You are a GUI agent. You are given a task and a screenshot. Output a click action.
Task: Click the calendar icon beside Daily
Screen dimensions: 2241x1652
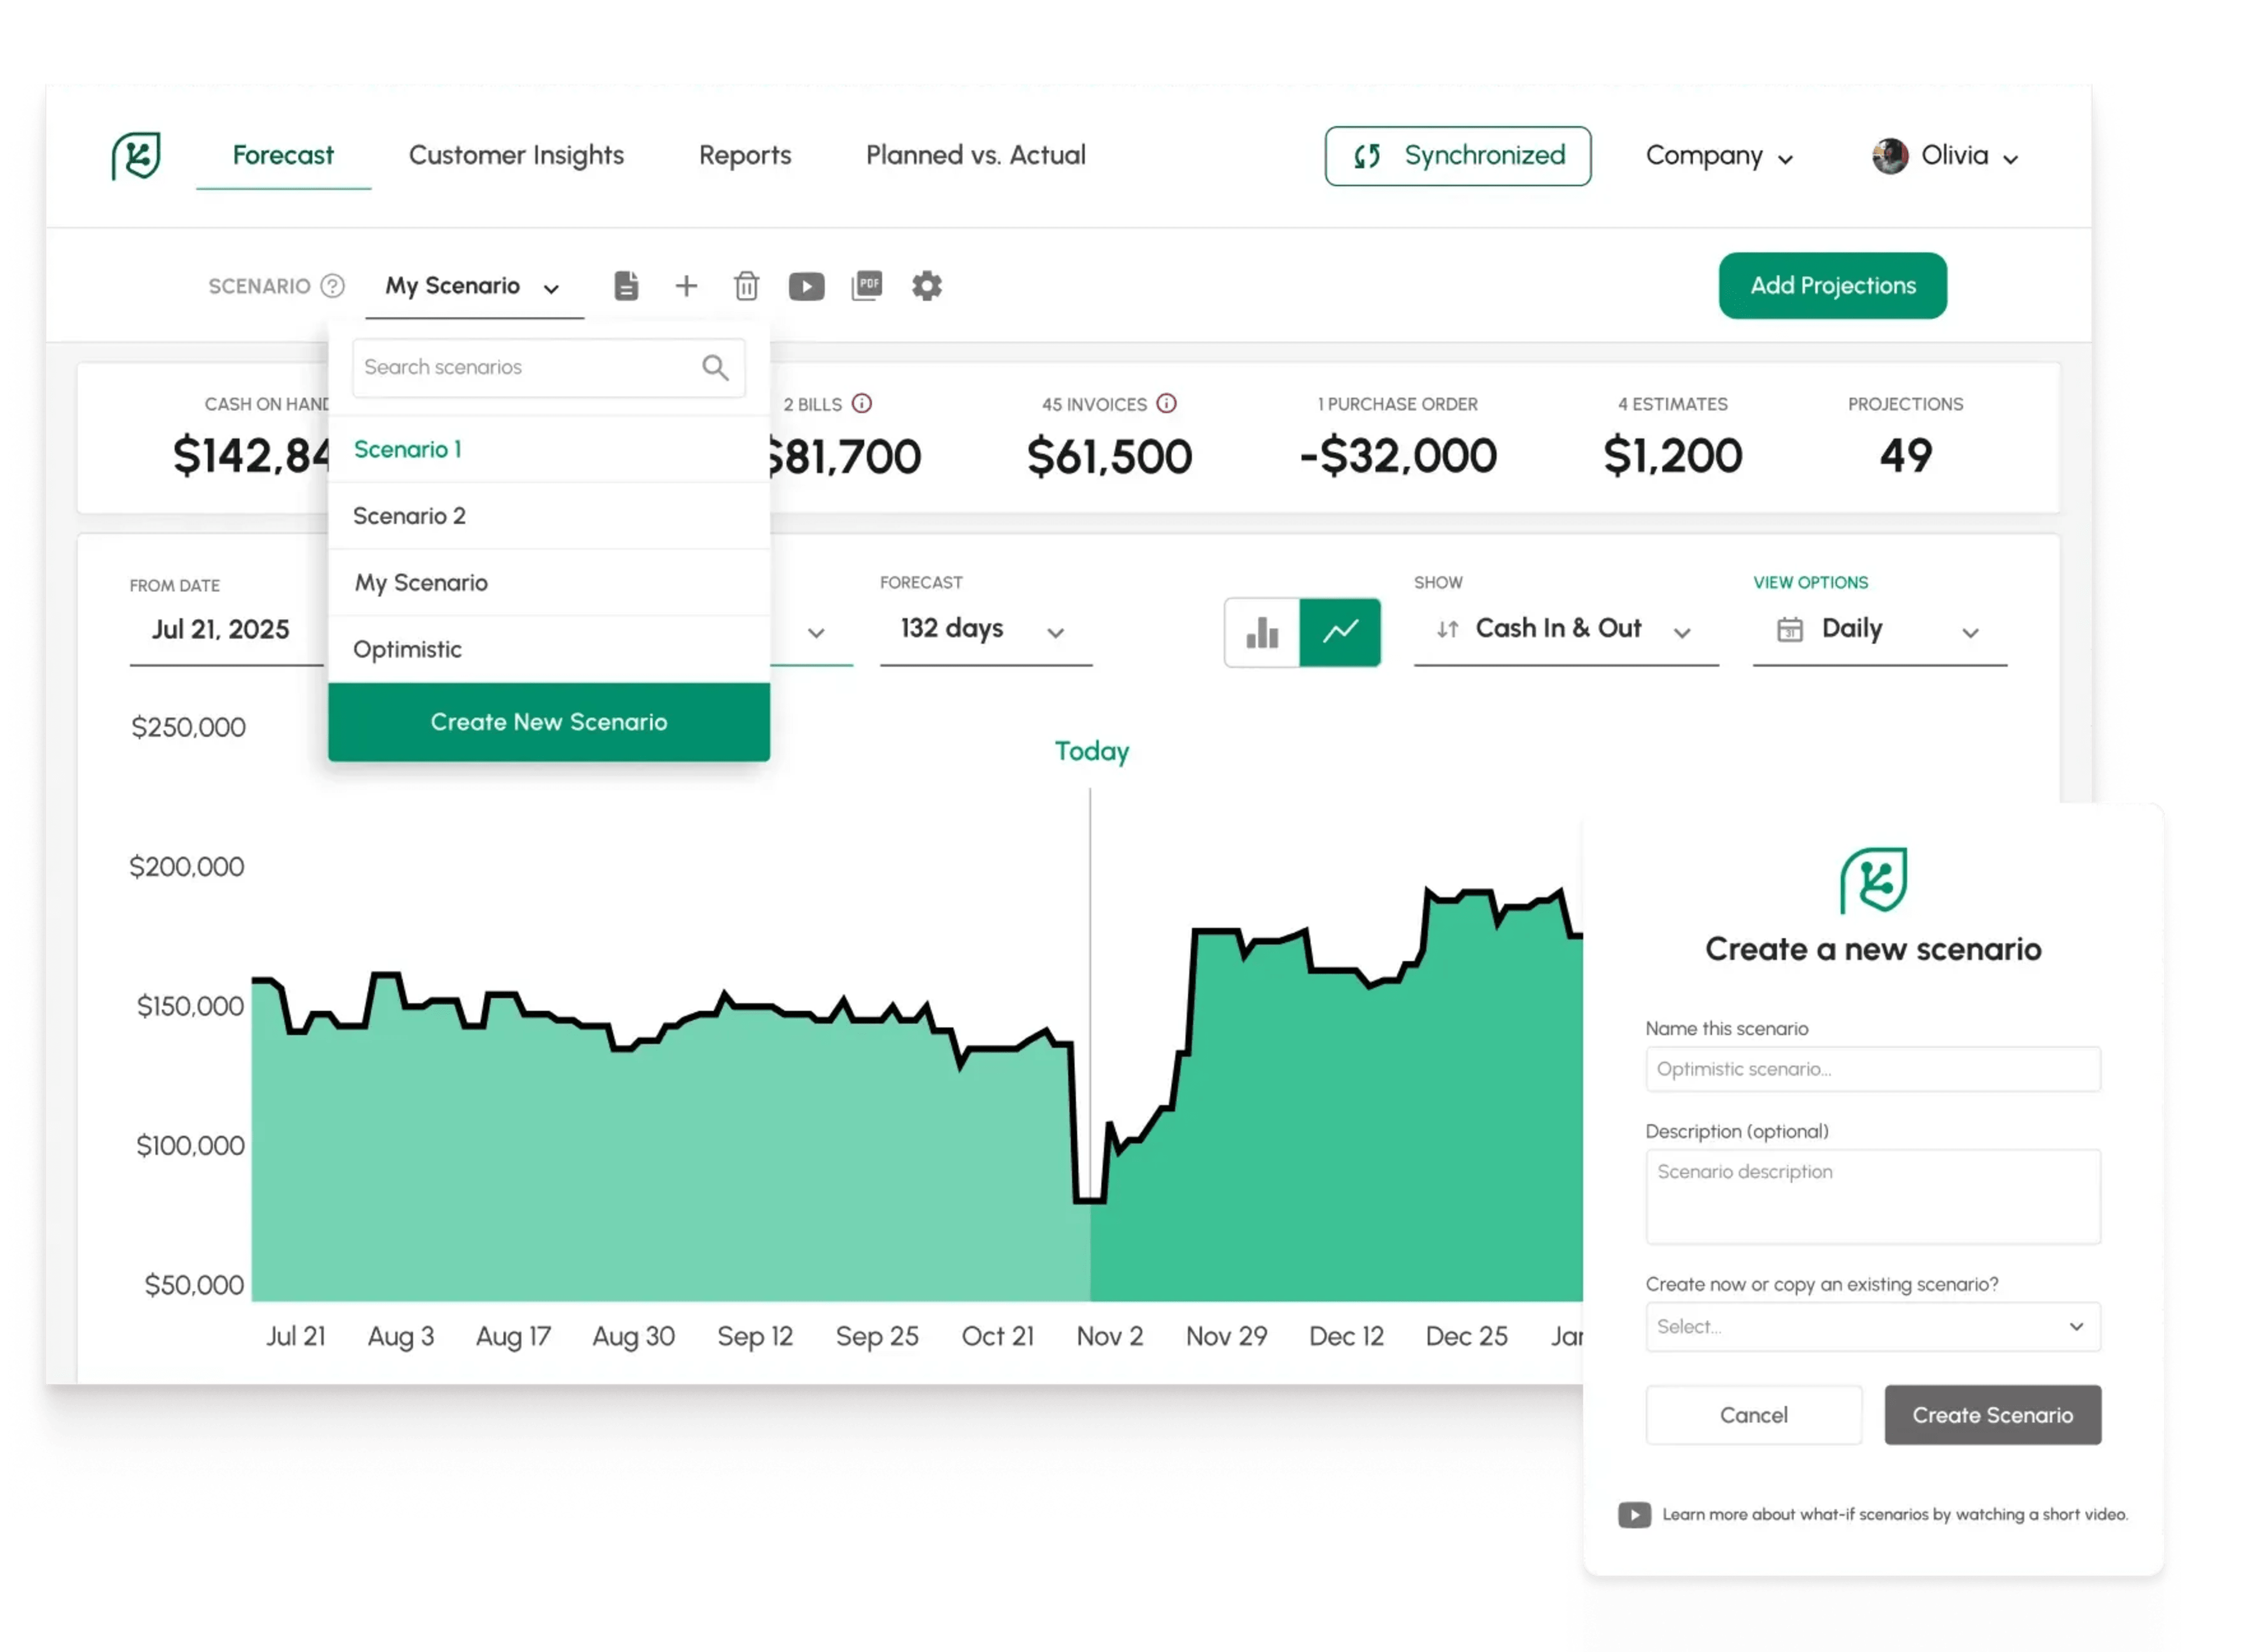1789,630
